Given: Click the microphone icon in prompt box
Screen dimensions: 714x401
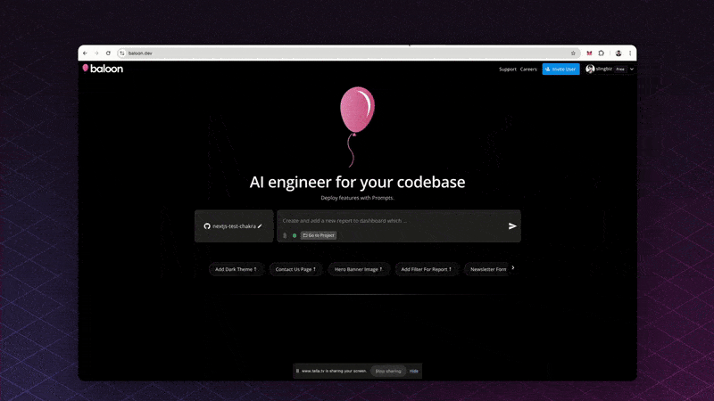Looking at the screenshot, I should [285, 235].
